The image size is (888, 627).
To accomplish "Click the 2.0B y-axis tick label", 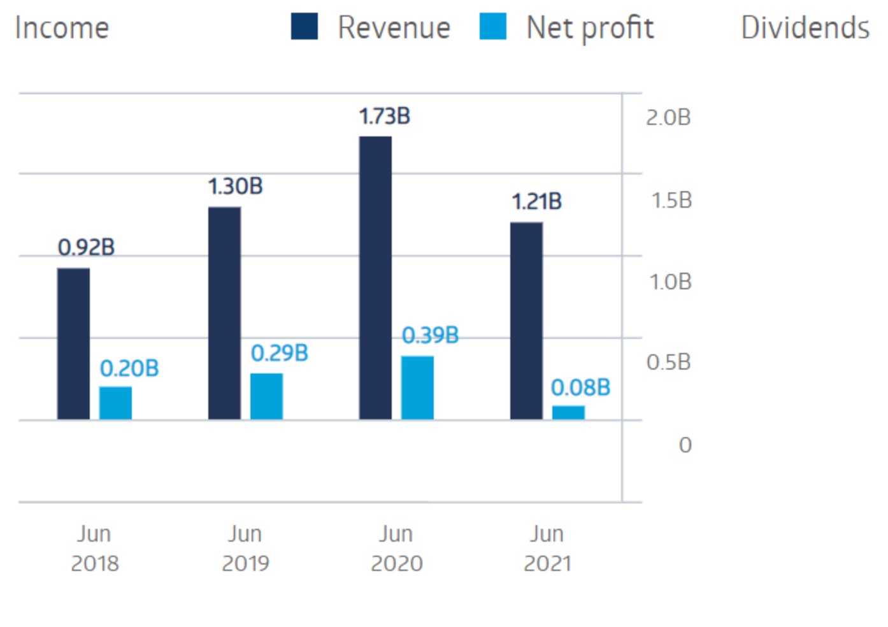I will 668,118.
